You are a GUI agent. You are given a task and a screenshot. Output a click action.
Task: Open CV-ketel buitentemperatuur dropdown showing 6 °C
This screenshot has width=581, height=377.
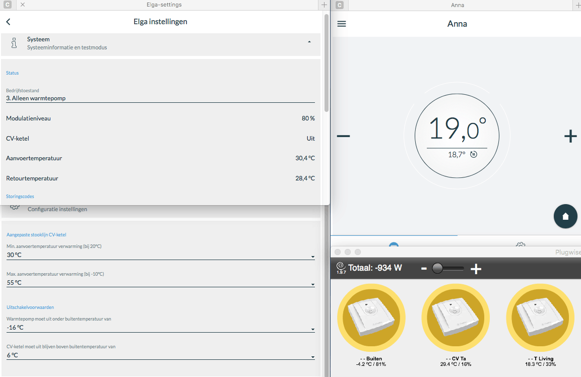point(160,355)
